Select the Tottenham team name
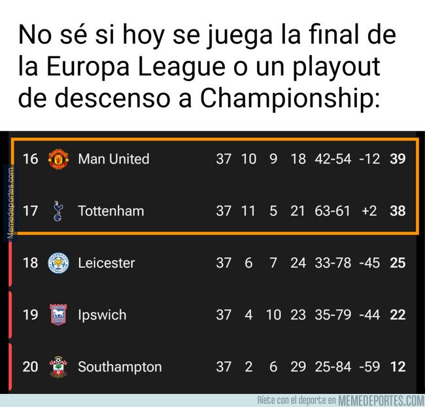The width and height of the screenshot is (425, 407). point(110,211)
